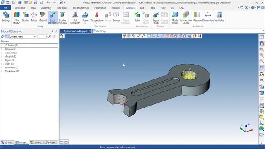
Task: Switch to the Library bottom panel tab
Action: coord(36,142)
